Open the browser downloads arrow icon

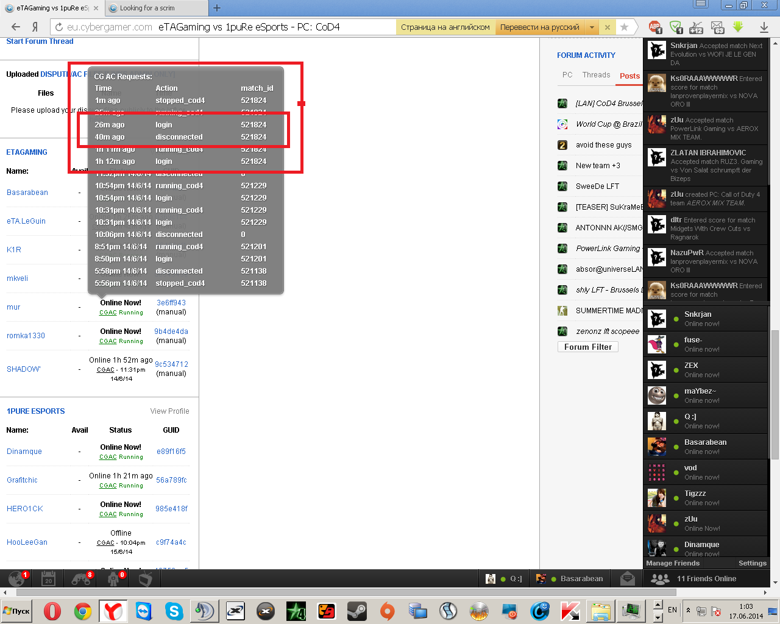point(764,27)
